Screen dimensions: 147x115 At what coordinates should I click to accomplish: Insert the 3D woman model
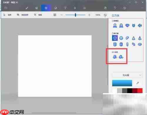[x=121, y=26]
